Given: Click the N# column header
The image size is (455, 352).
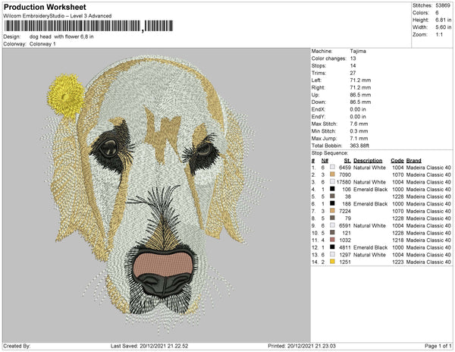Looking at the screenshot, I should (325, 161).
